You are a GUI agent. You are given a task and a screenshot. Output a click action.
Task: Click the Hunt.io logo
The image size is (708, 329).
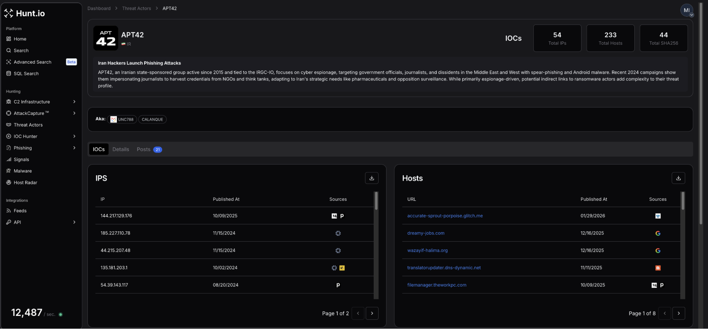coord(24,13)
